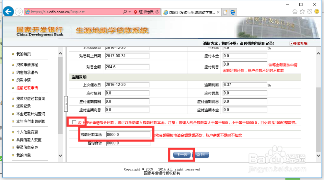Select the 国家开发银行生源地助学贷 browser tab

pos(191,12)
